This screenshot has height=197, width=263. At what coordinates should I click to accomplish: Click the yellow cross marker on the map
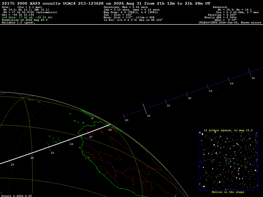[92, 118]
